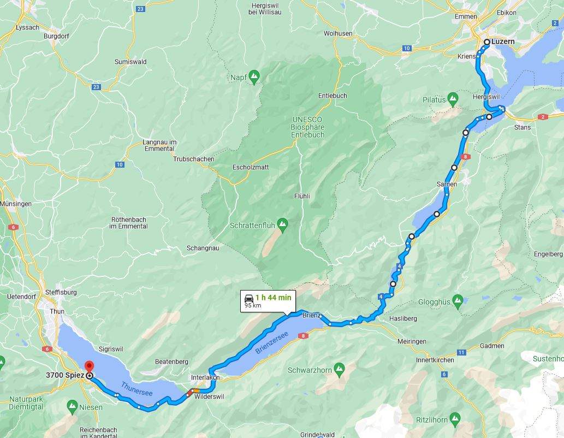Click the Sarnen town label

(447, 184)
